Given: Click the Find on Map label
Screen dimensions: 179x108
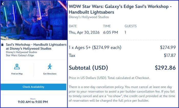Looking at the screenshot, I should (x=17, y=74).
